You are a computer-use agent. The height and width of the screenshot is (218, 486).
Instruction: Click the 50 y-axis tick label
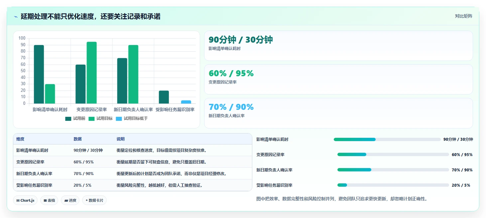[23, 71]
